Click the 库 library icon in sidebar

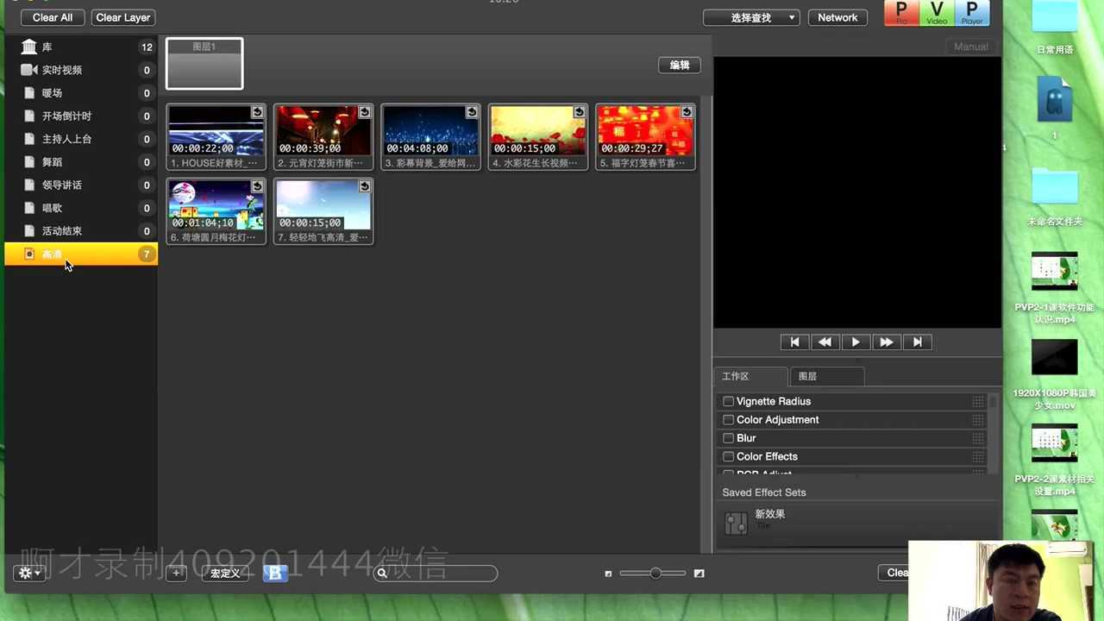pos(28,47)
